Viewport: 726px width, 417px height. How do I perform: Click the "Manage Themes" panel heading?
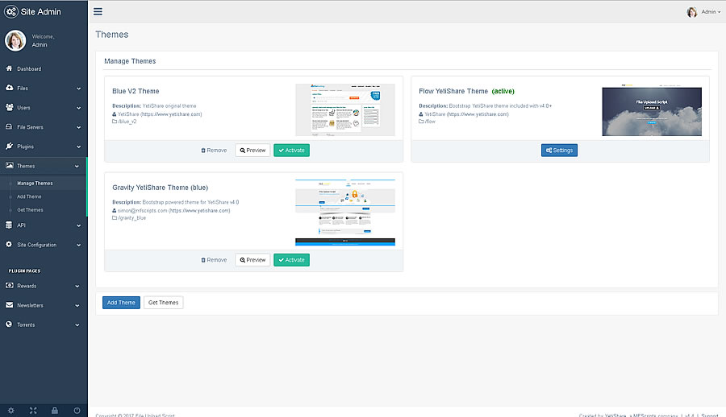(130, 61)
